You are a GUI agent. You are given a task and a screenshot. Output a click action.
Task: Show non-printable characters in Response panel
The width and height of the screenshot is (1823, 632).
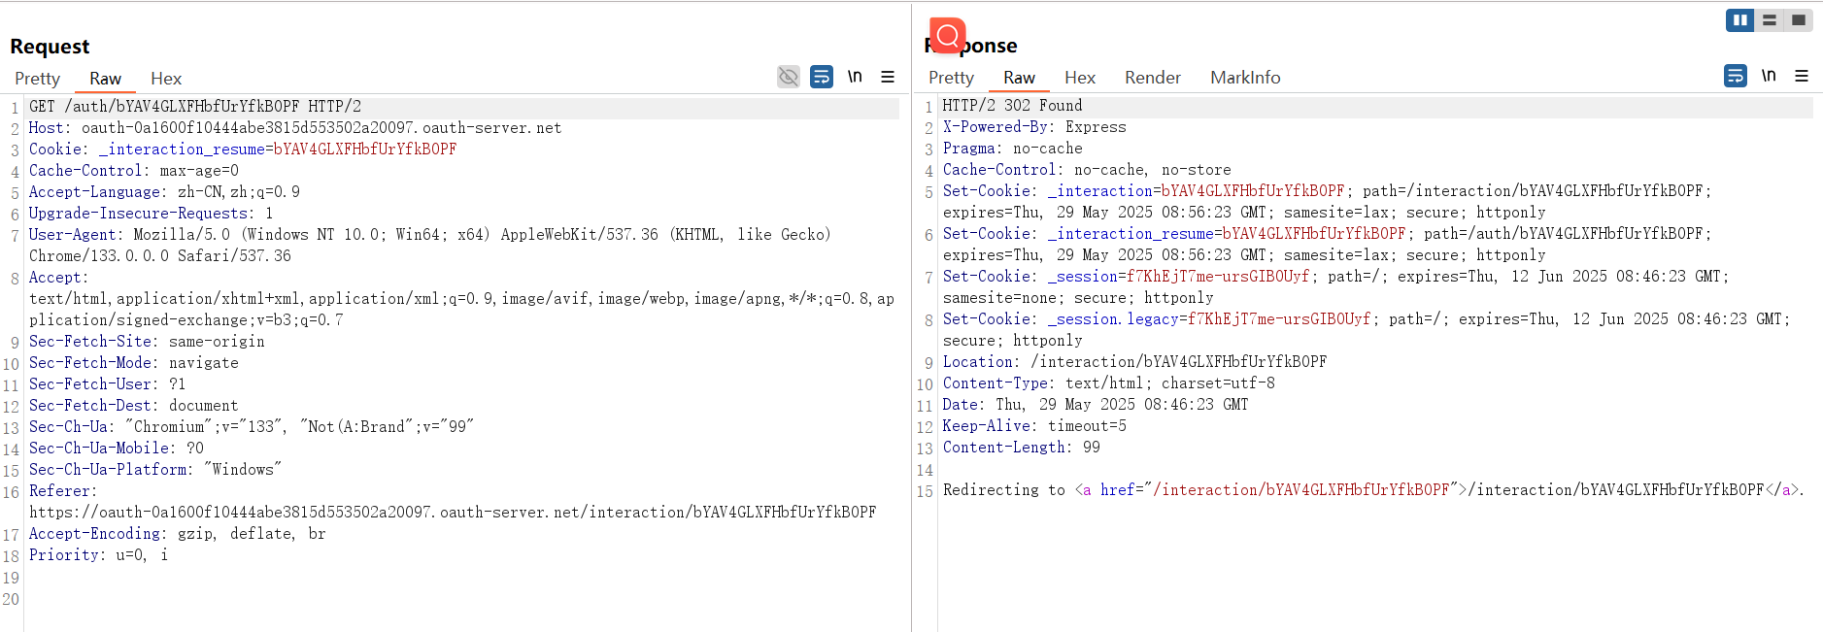(x=1769, y=76)
